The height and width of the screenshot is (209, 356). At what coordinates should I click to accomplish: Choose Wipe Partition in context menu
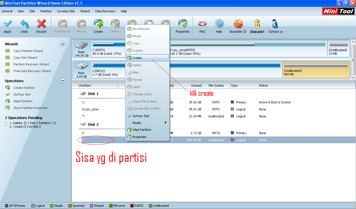click(x=147, y=130)
